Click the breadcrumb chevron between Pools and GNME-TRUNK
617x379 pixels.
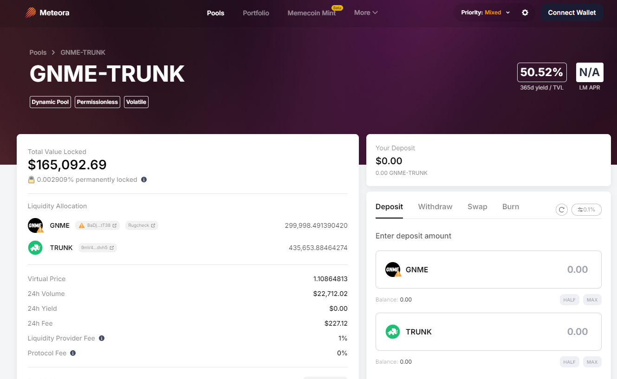coord(53,52)
